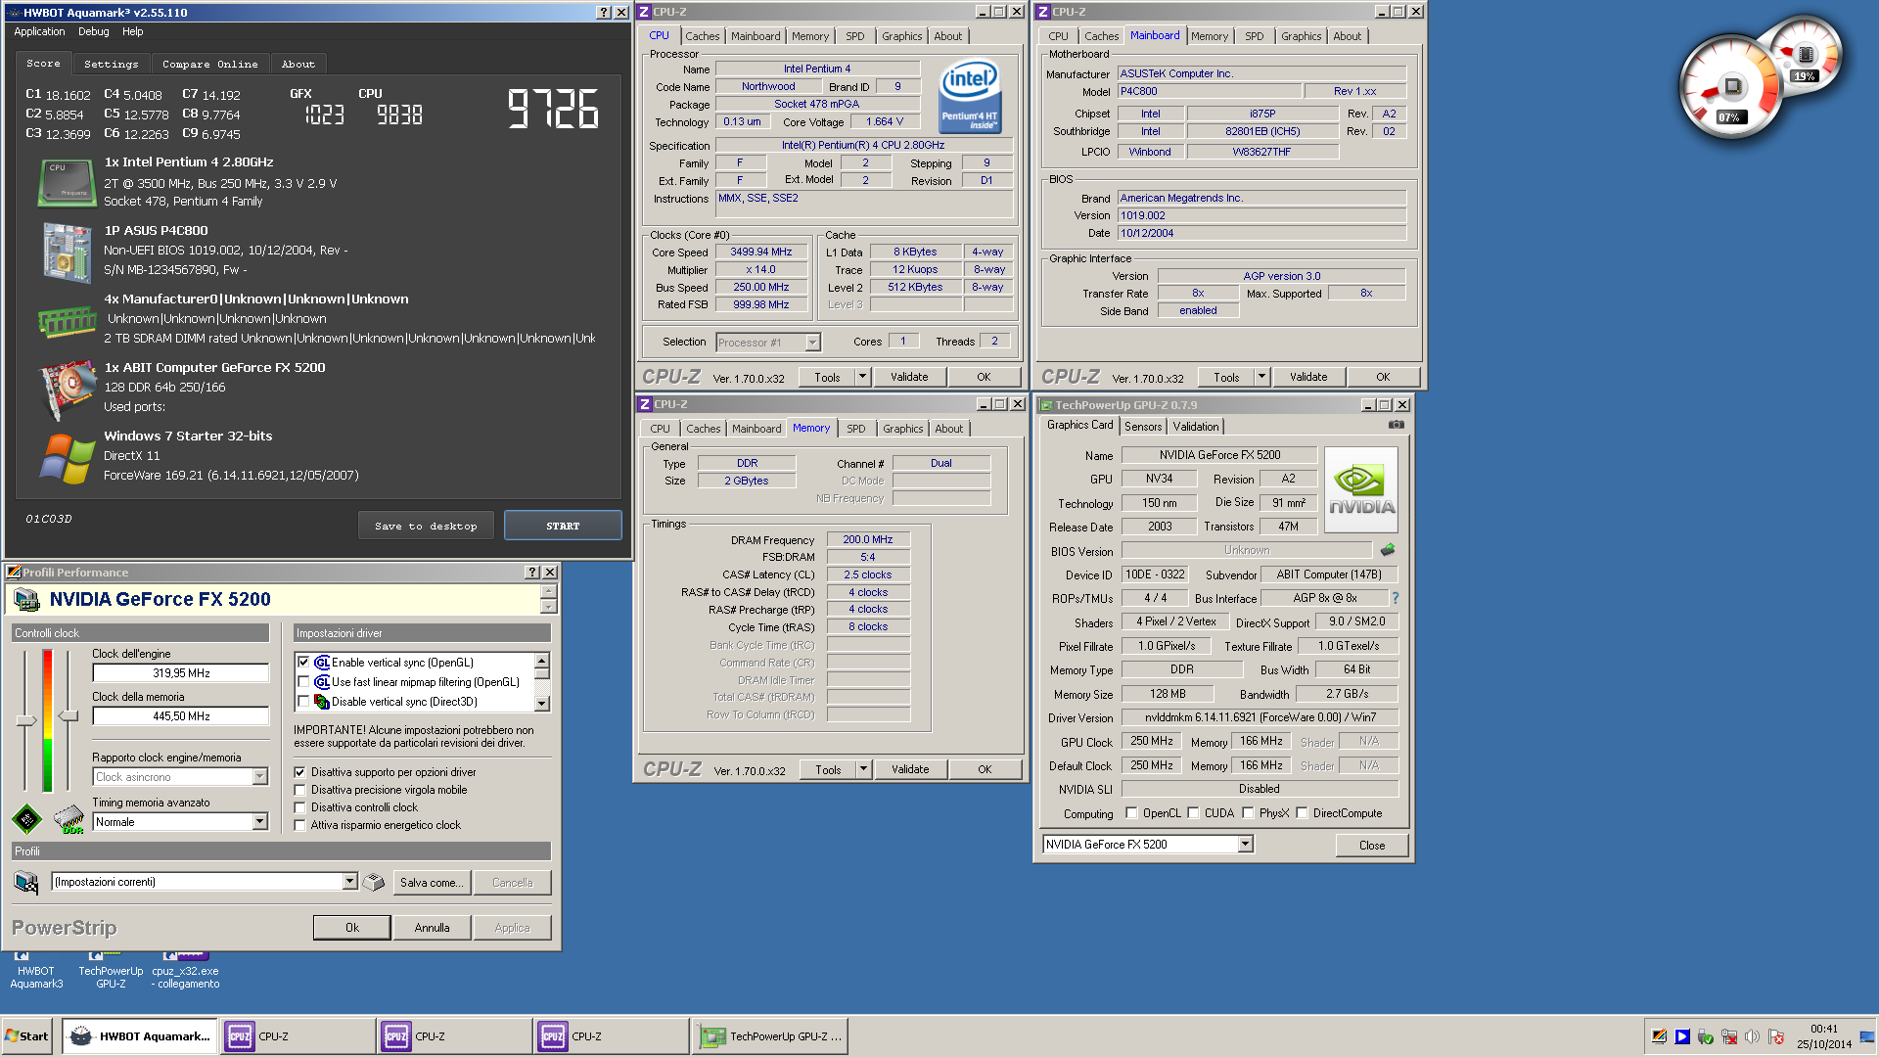Open the Impostazioni correnti profile dropdown
1879x1057 pixels.
click(x=349, y=882)
